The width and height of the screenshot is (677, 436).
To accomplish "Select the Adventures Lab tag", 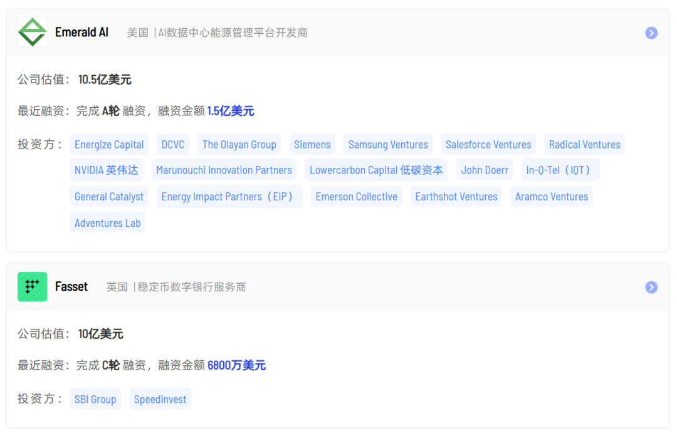I will pos(108,223).
